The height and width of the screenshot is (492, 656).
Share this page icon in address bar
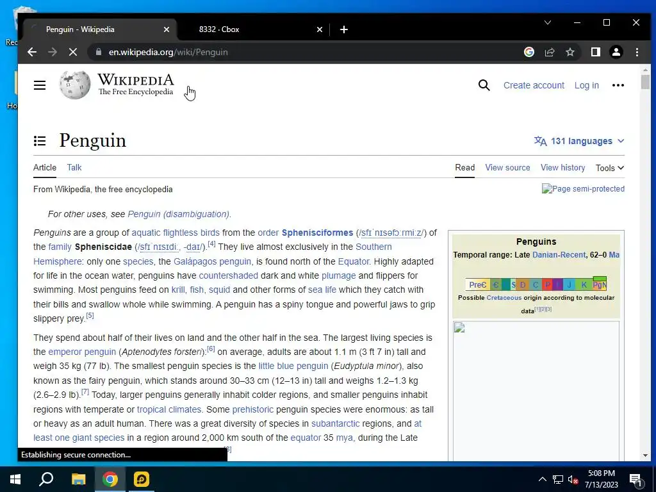point(549,53)
